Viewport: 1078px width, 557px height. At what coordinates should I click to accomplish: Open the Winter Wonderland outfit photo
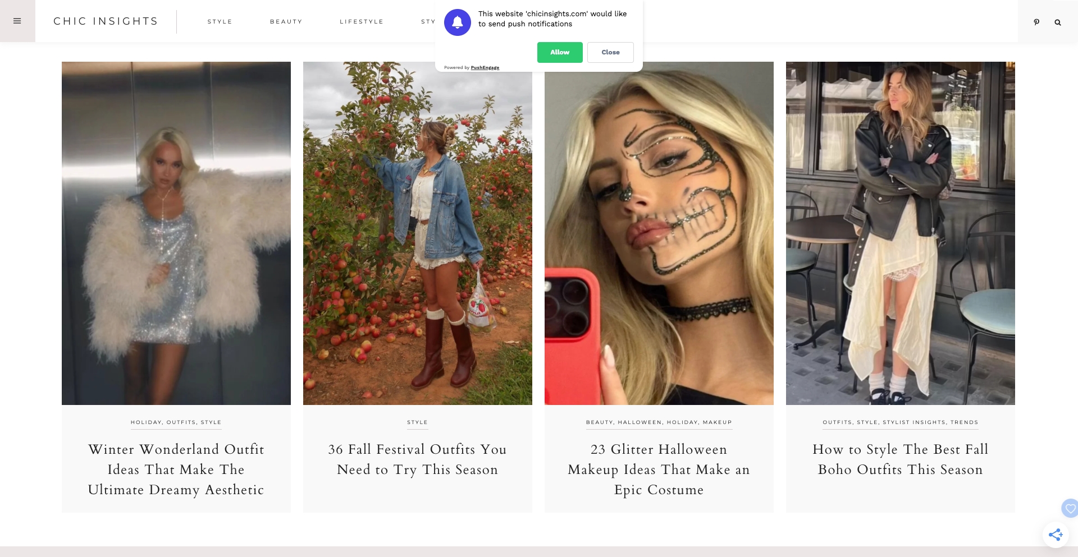pyautogui.click(x=176, y=233)
